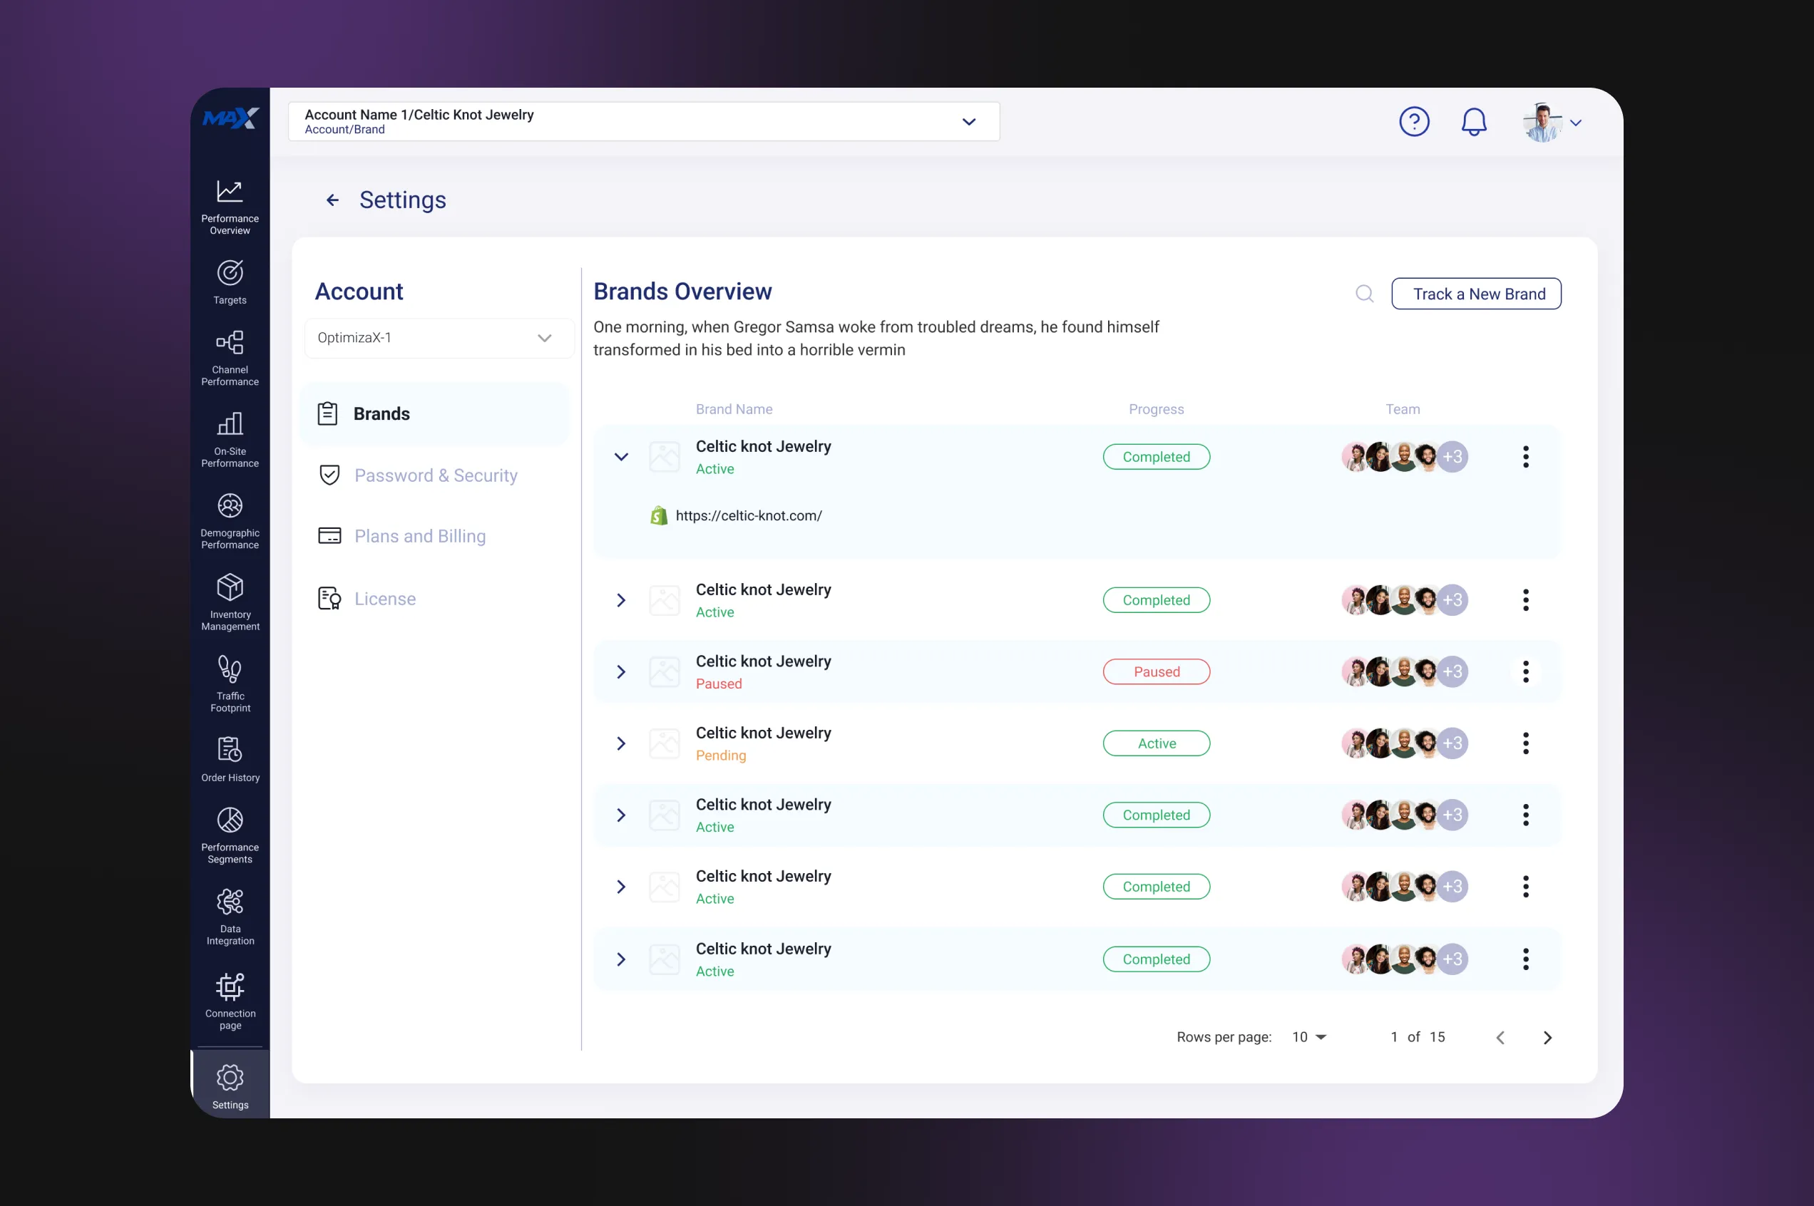Open Data Integration page
This screenshot has height=1206, width=1814.
click(x=230, y=915)
